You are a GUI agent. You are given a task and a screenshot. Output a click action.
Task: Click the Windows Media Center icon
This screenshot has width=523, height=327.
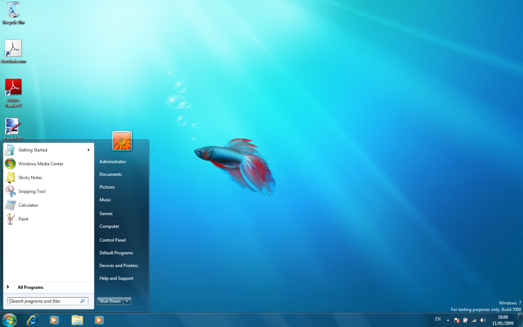click(10, 164)
